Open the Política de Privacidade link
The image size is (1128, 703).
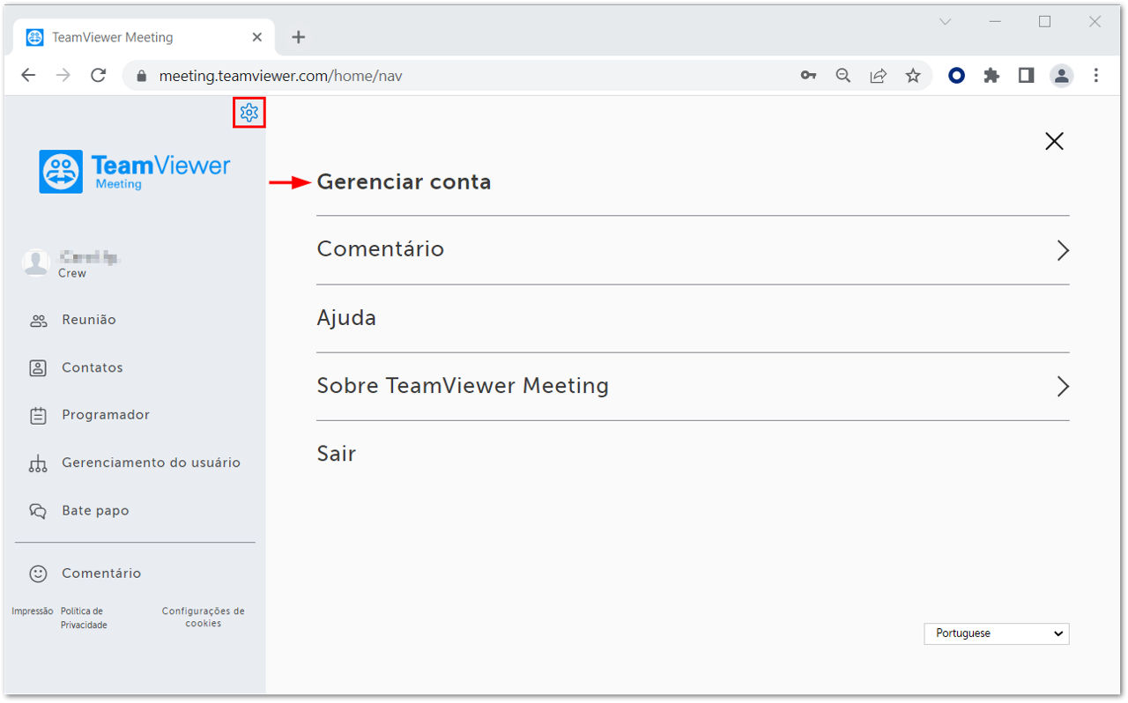tap(84, 618)
